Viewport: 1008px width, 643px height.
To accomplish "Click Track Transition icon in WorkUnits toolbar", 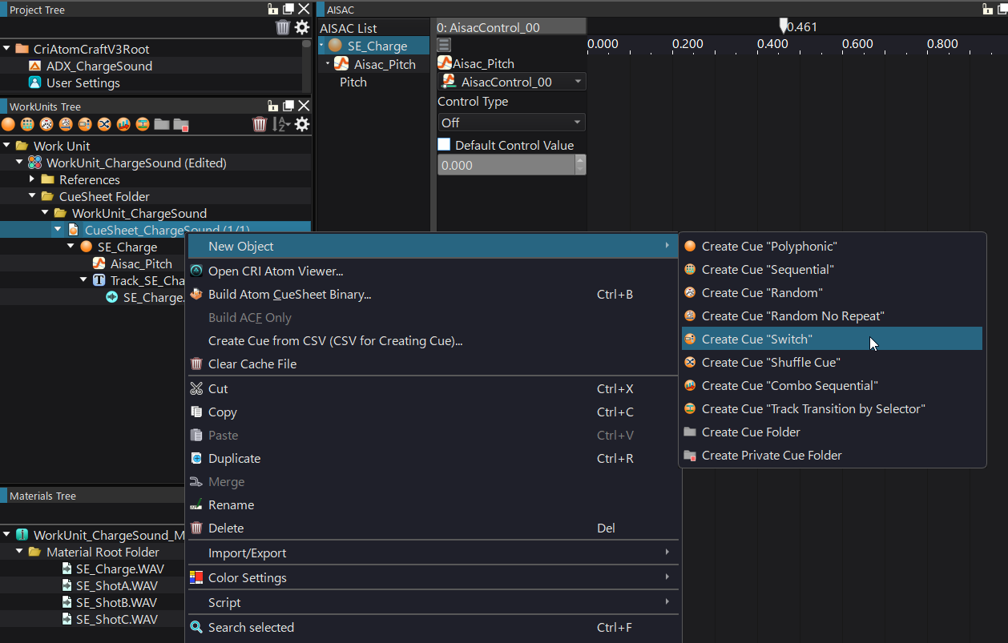I will 143,124.
